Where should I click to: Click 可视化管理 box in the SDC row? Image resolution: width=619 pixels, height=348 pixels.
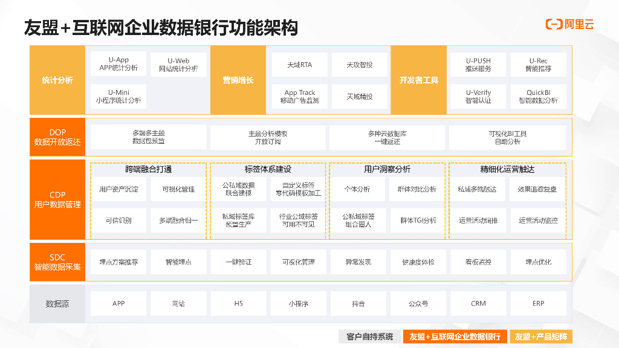(299, 262)
